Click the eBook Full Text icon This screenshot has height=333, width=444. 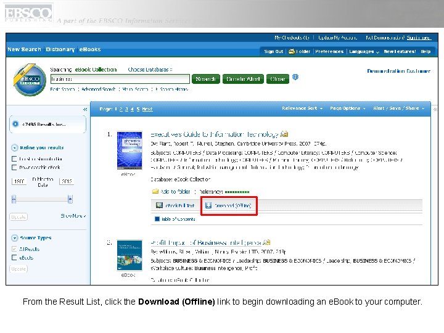[x=160, y=205]
